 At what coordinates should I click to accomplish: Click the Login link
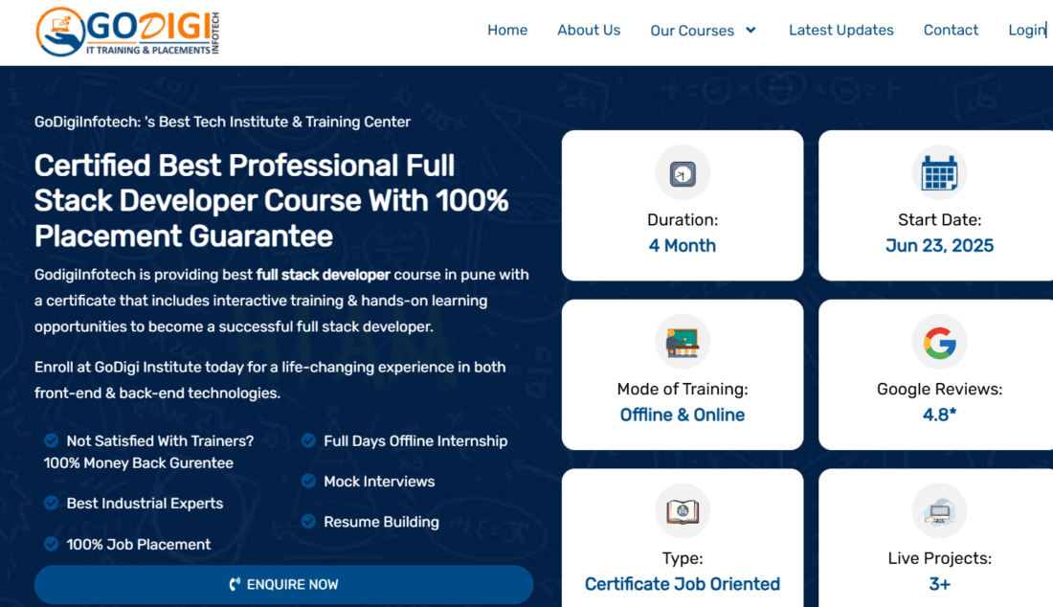click(x=1026, y=30)
